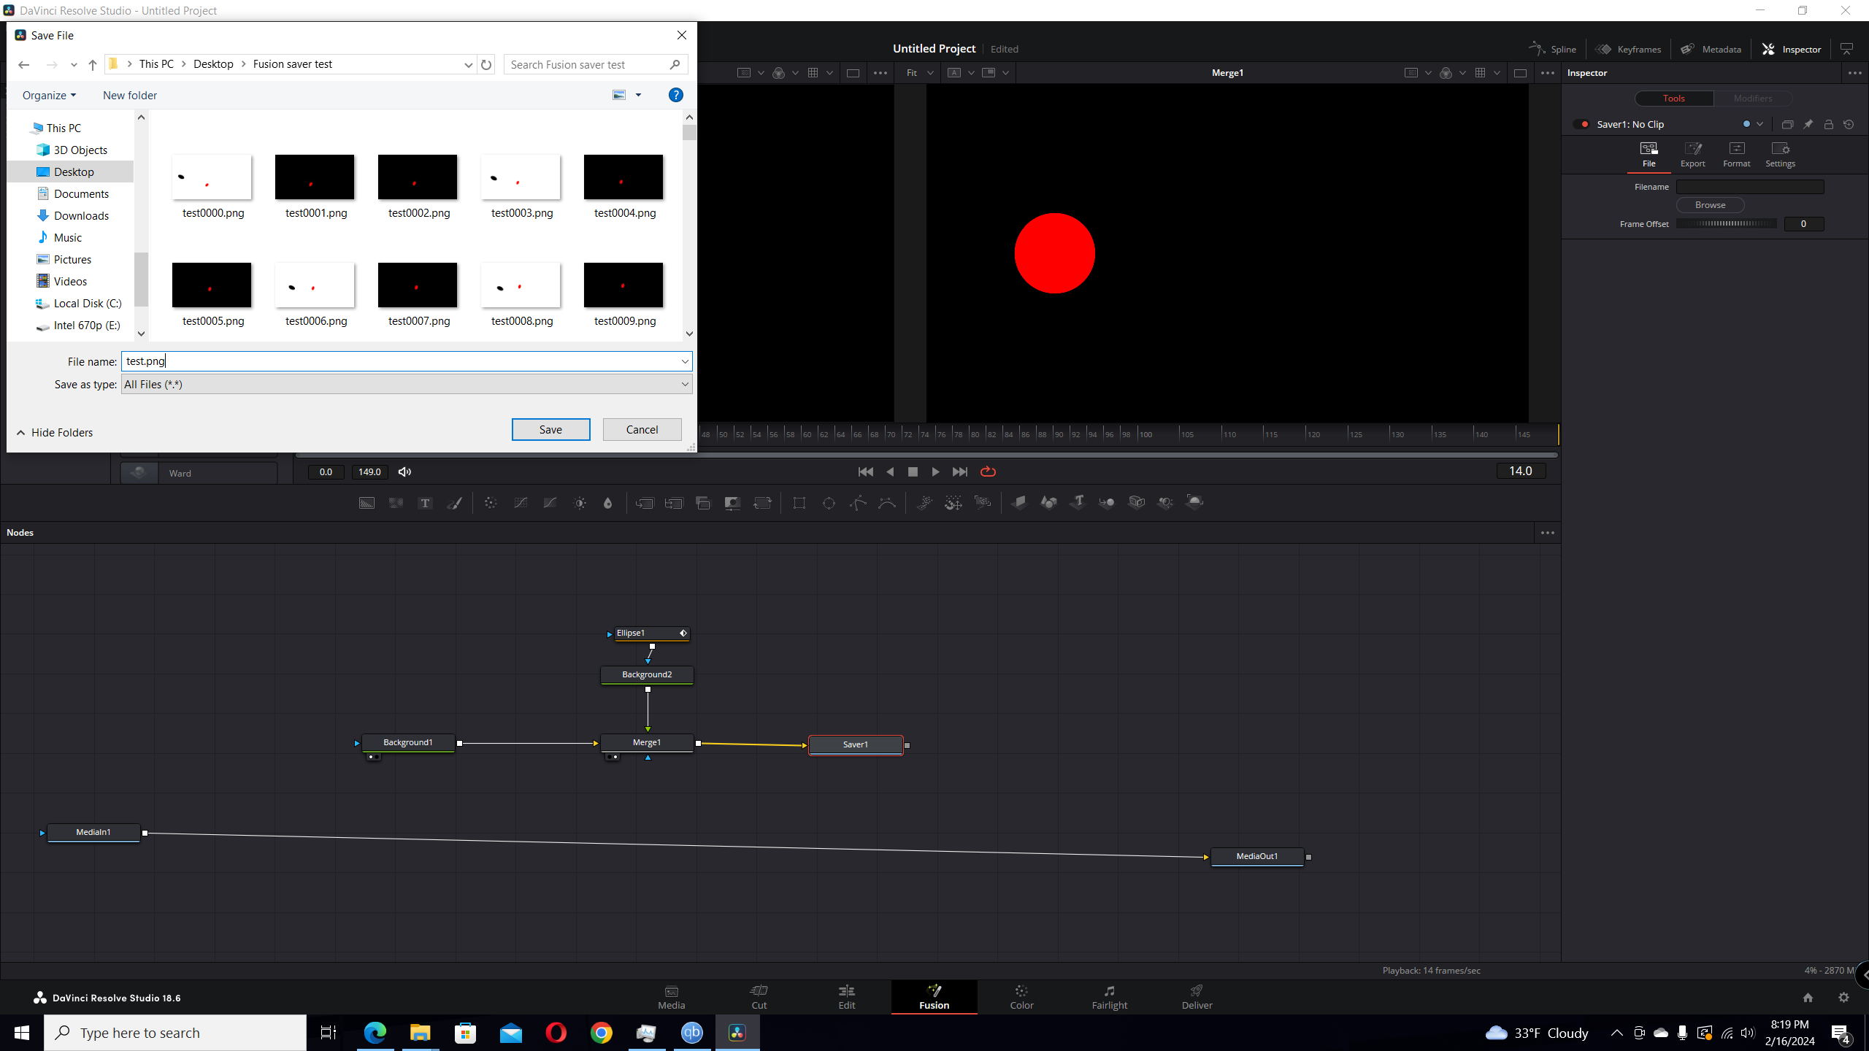
Task: Click Save in the Save File dialog
Action: pyautogui.click(x=550, y=429)
